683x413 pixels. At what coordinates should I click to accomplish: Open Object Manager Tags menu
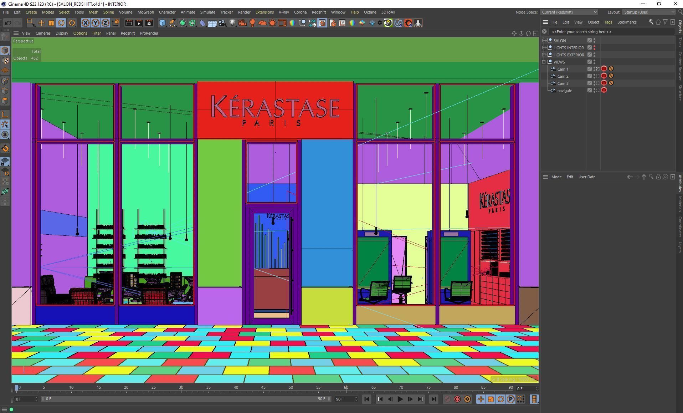[608, 22]
